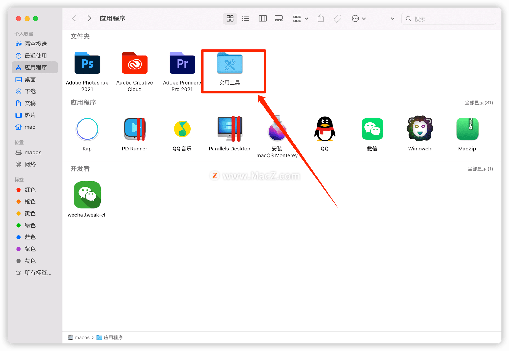Click 全部显示 (81) for applications
The image size is (509, 351).
(x=479, y=103)
